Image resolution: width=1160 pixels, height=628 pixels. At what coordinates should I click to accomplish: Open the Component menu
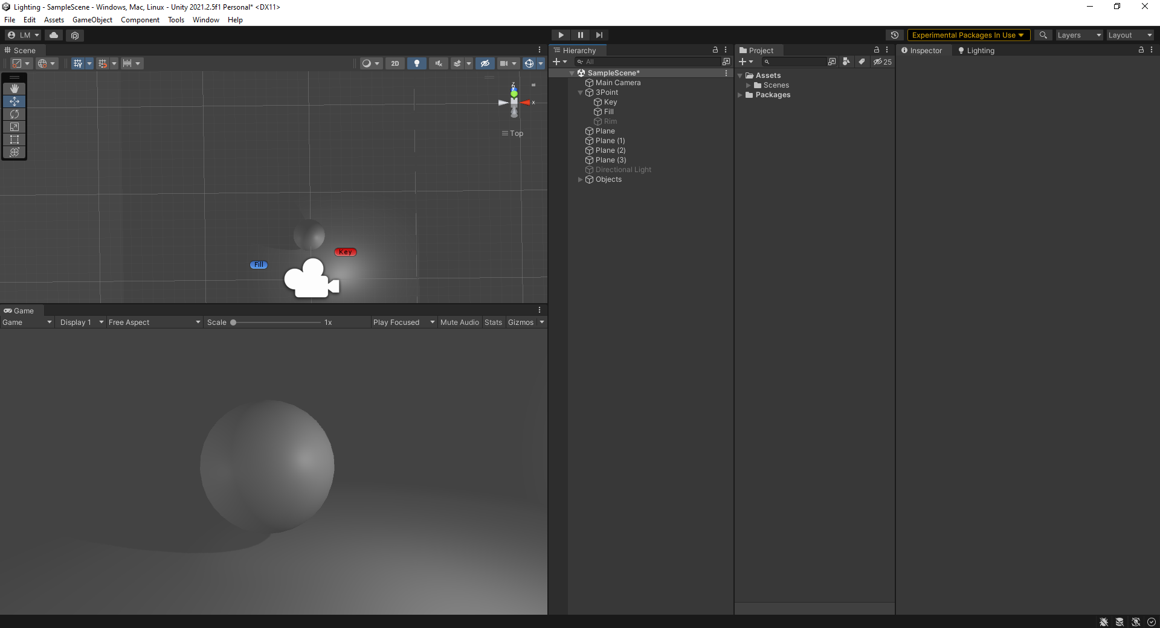140,20
